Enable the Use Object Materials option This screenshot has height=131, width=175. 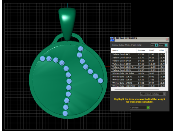[x=153, y=94]
